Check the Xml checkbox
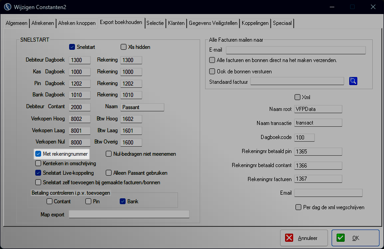 297,97
